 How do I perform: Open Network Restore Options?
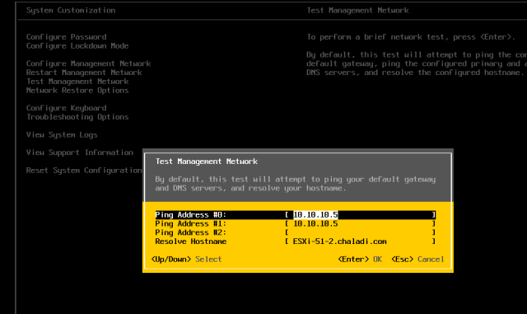[77, 90]
